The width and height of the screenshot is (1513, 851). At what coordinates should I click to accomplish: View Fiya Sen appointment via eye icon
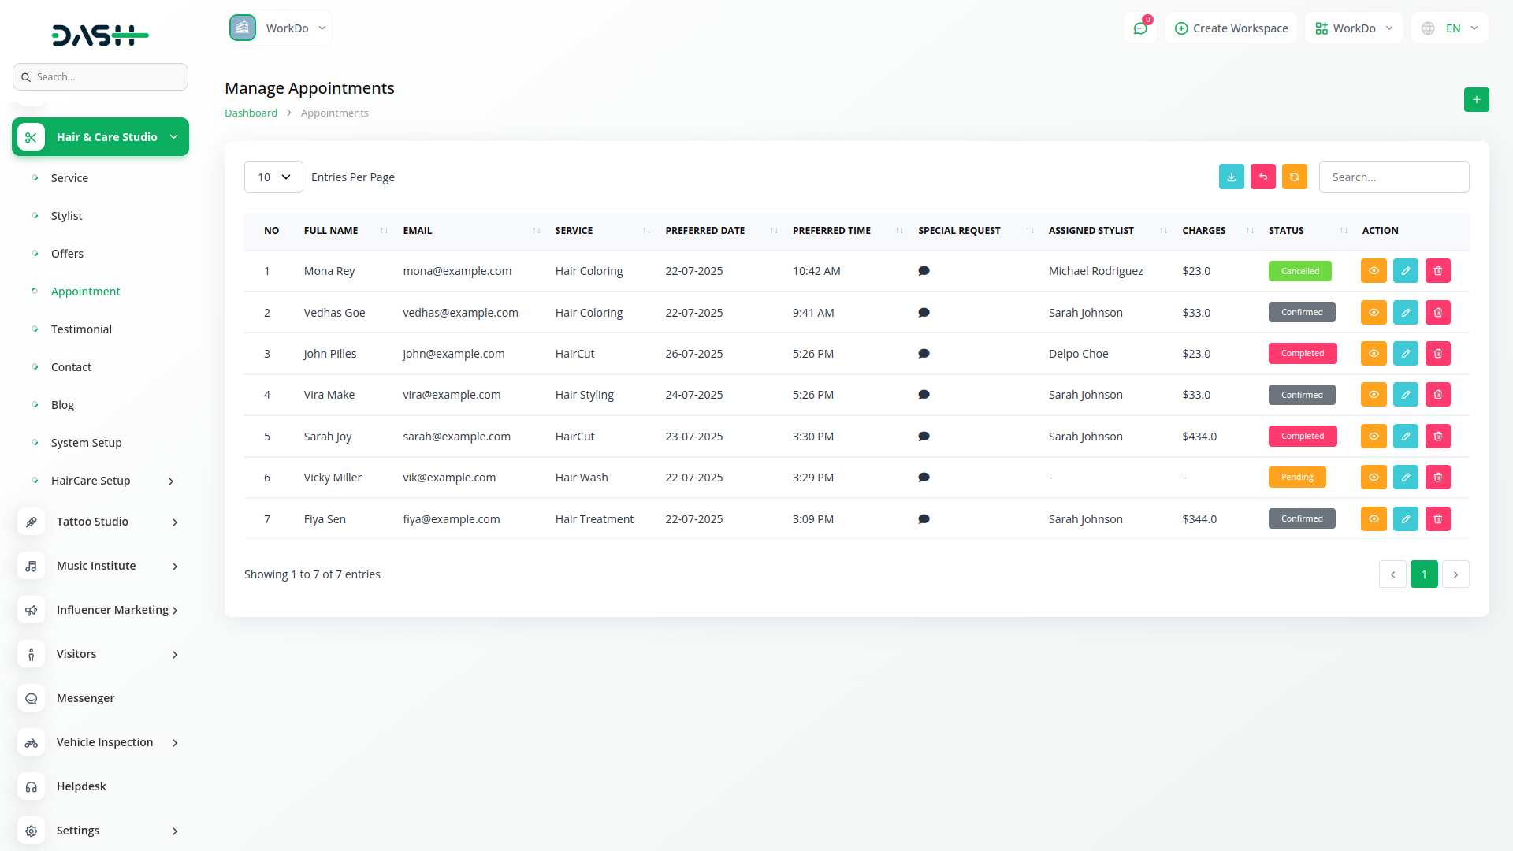click(x=1373, y=519)
